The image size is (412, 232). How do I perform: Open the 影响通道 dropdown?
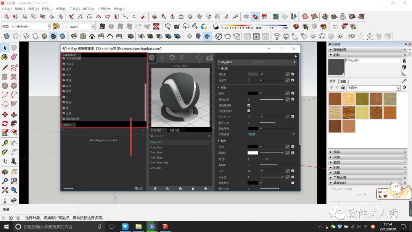point(271,134)
